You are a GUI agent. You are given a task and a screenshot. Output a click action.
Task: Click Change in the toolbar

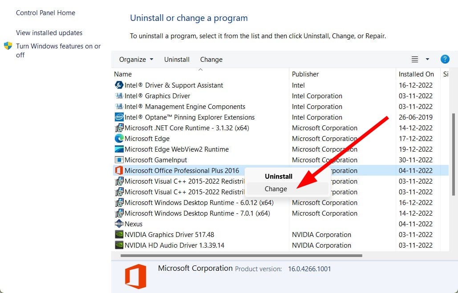click(211, 60)
